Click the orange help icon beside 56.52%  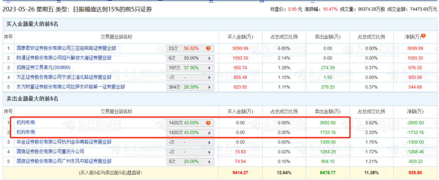[x=208, y=48]
